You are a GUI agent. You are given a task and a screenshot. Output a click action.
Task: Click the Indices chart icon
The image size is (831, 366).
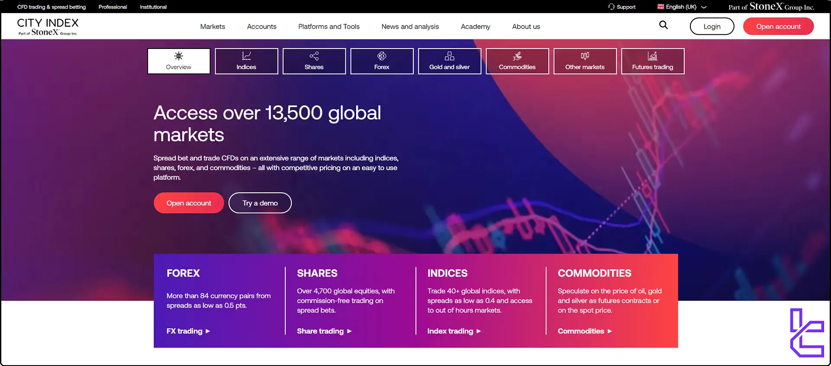246,56
